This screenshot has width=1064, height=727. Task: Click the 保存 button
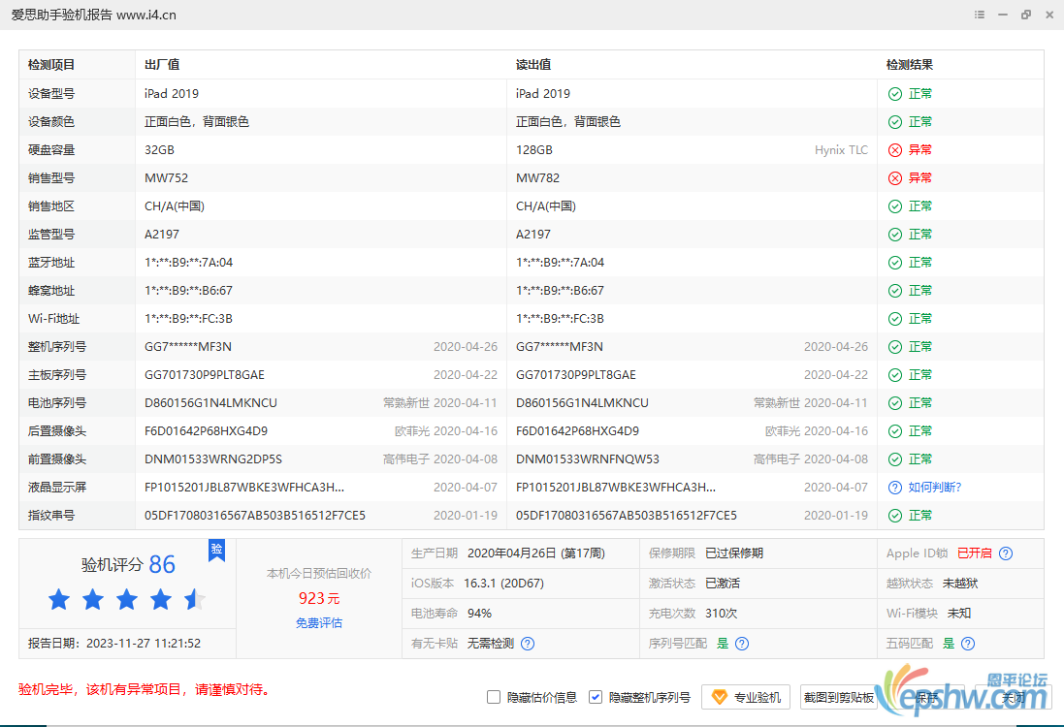point(926,697)
